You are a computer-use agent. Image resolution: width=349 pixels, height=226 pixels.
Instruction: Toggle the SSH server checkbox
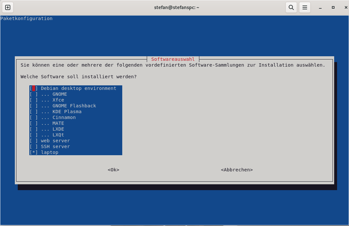pyautogui.click(x=34, y=146)
